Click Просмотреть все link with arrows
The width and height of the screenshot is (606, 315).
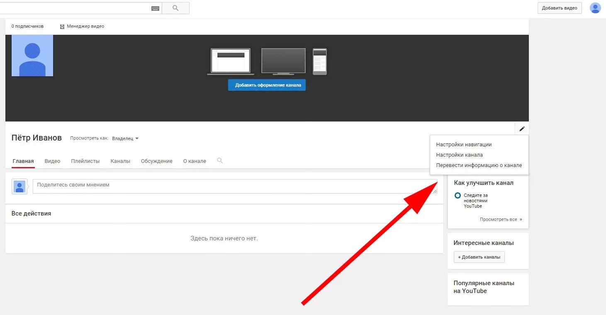coord(501,219)
